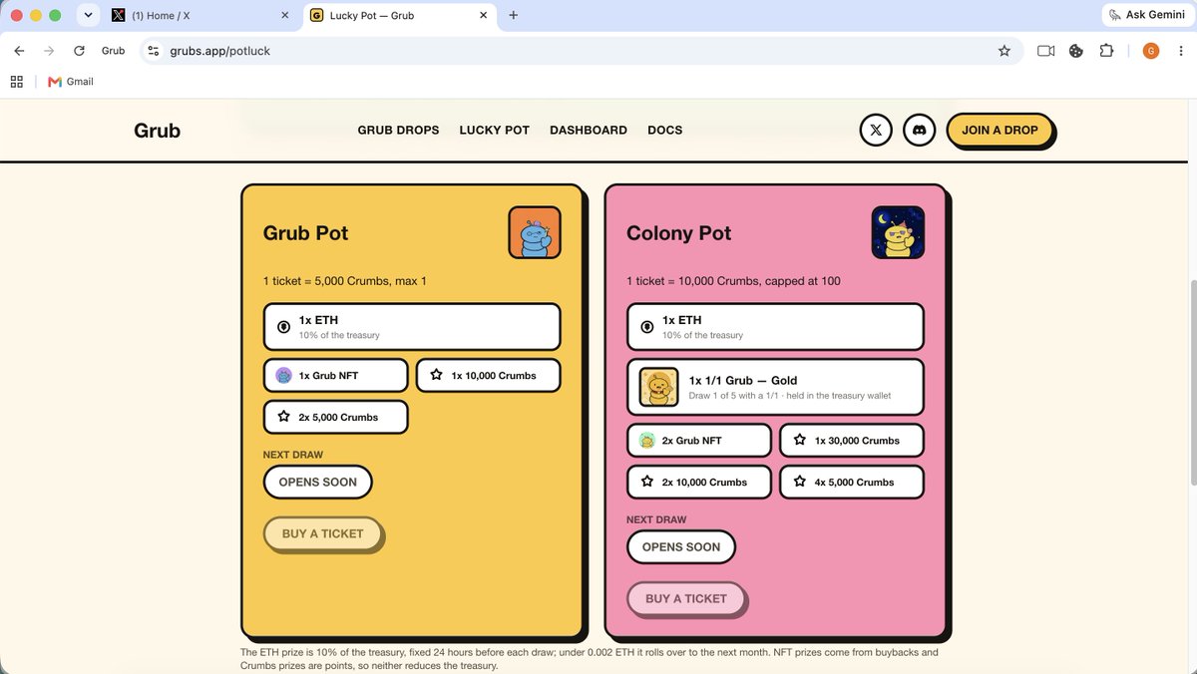1197x674 pixels.
Task: Open a new browser tab
Action: [x=514, y=15]
